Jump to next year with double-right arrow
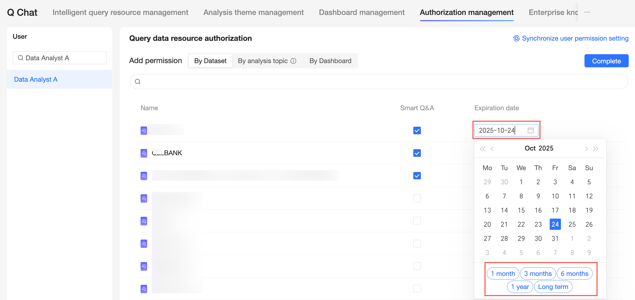 tap(596, 149)
